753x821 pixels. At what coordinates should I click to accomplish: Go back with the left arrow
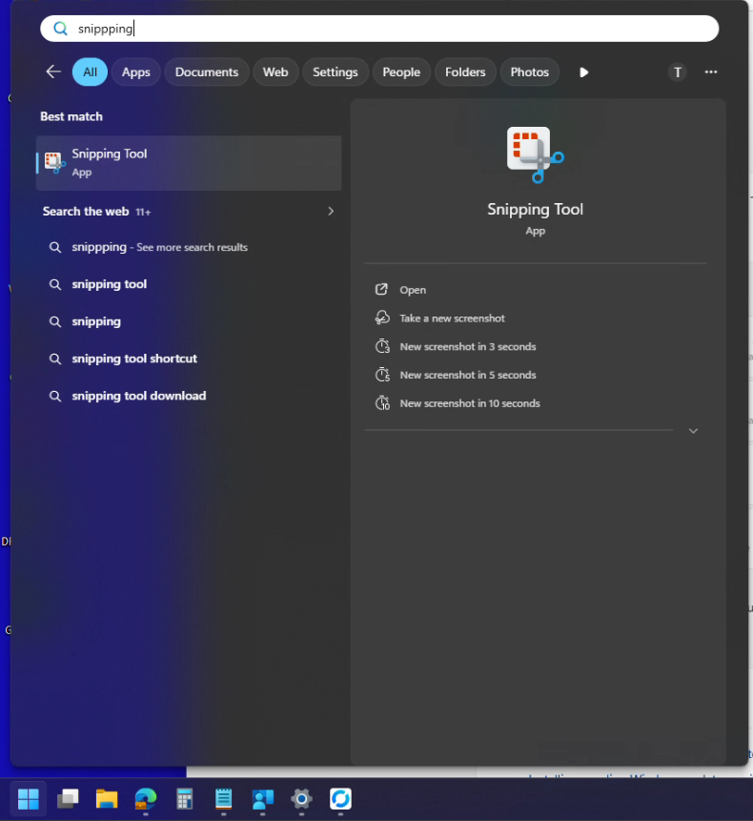pos(53,72)
